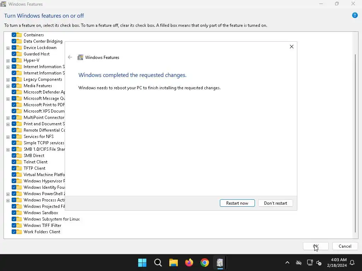Click the SMB Direct folder icon

[19, 156]
